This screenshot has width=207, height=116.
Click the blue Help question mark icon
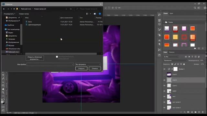(x=100, y=14)
